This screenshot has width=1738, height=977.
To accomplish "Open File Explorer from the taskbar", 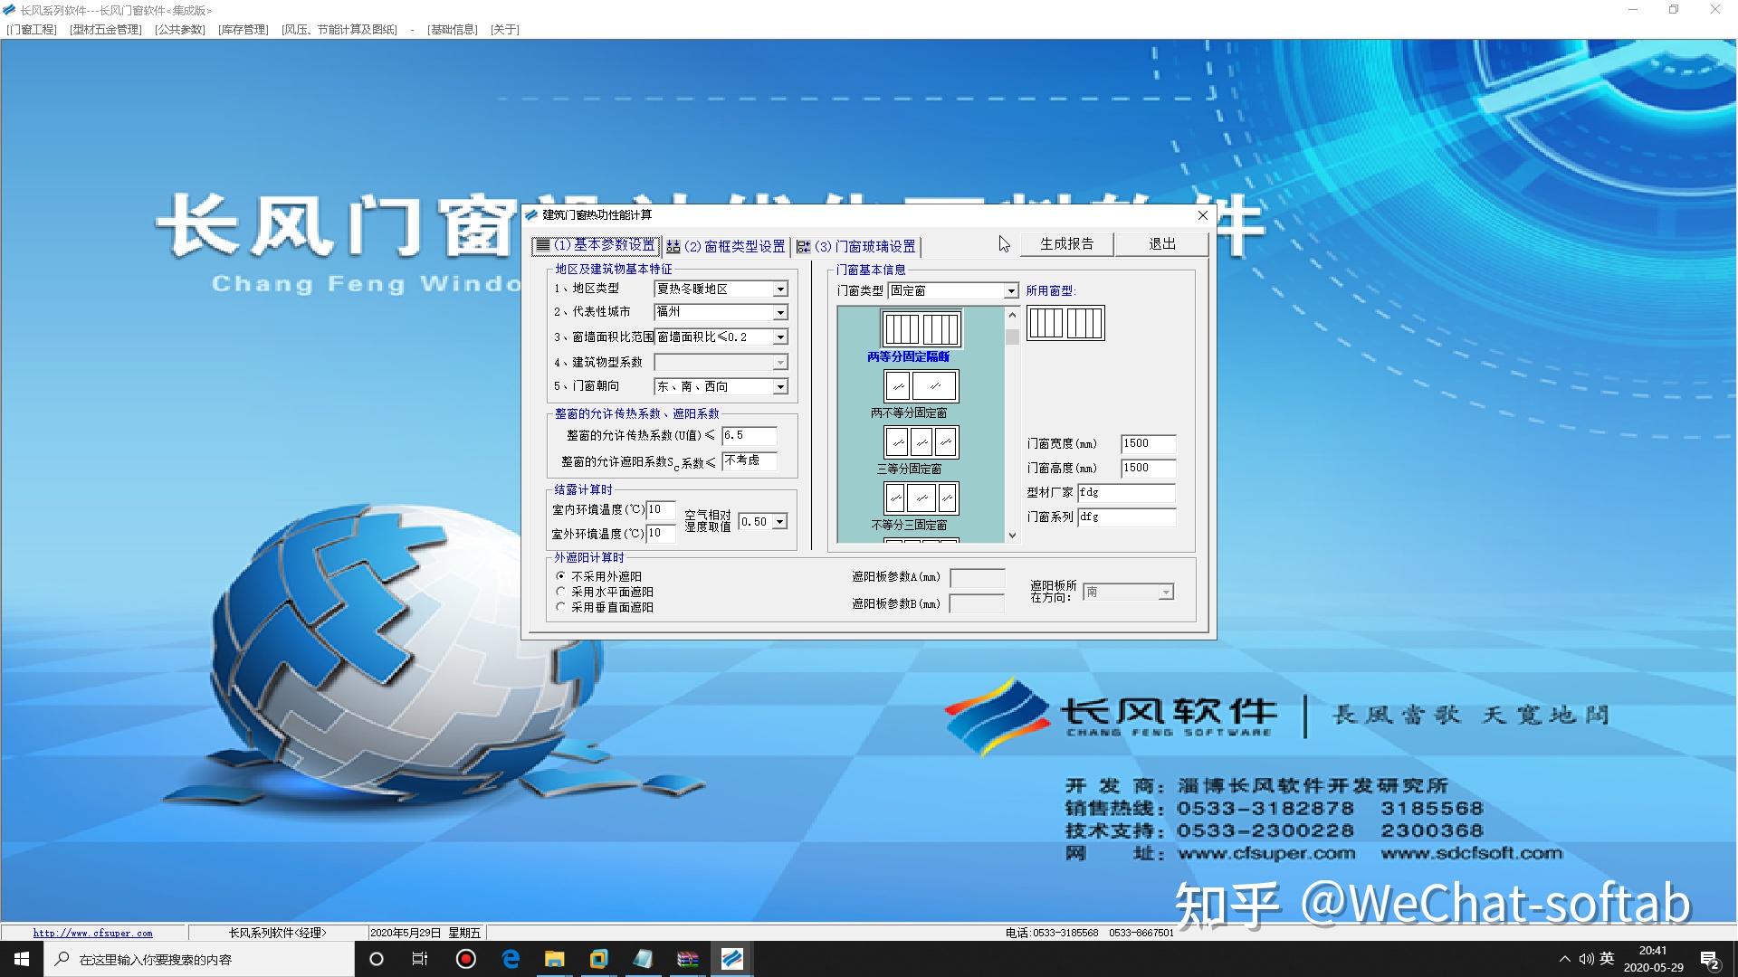I will pyautogui.click(x=554, y=959).
